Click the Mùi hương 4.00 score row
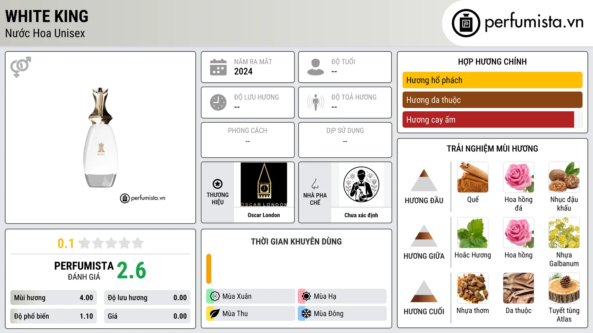The width and height of the screenshot is (593, 333). 54,298
